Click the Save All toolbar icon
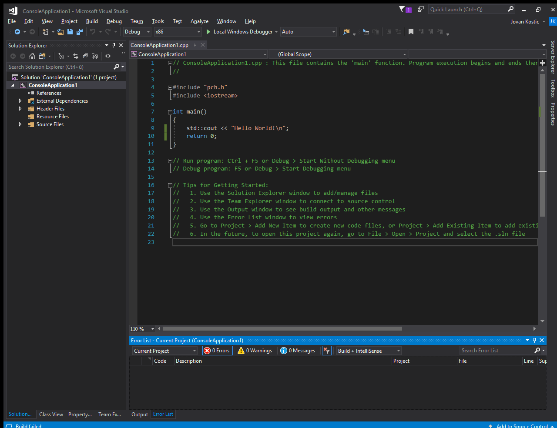This screenshot has height=428, width=557. coord(79,32)
